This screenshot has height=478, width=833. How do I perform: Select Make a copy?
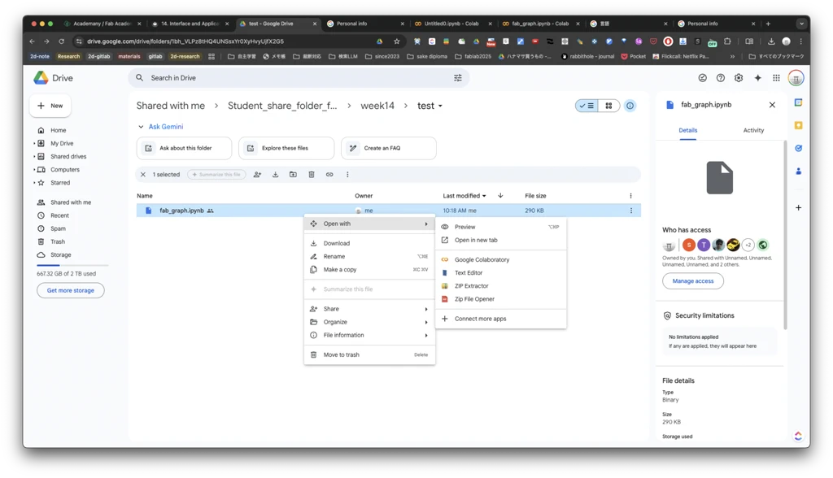(369, 270)
